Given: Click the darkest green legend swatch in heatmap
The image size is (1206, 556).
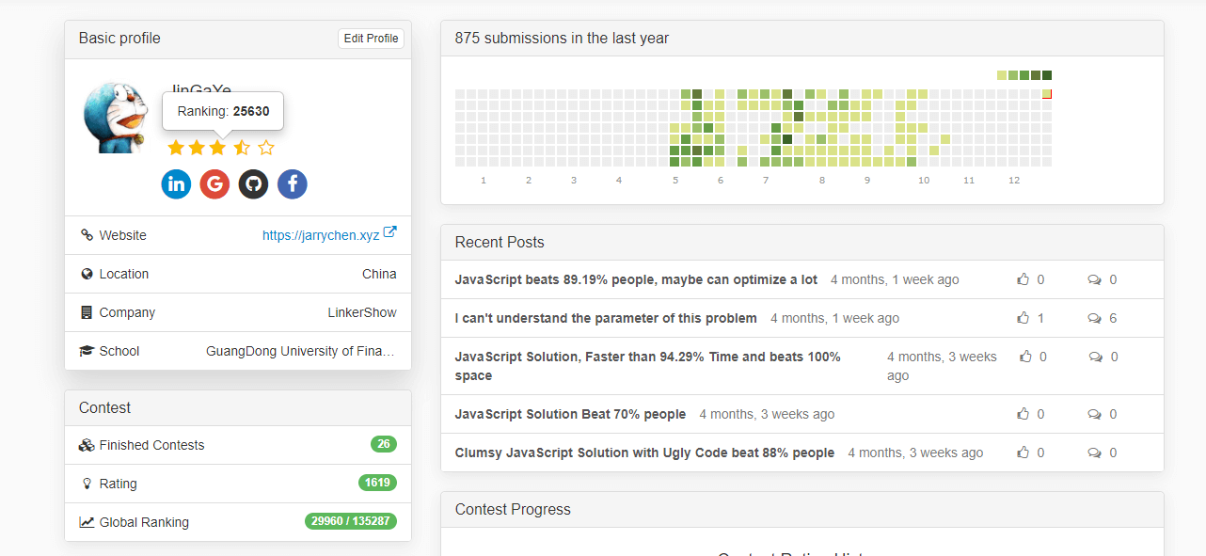Looking at the screenshot, I should click(x=1047, y=75).
